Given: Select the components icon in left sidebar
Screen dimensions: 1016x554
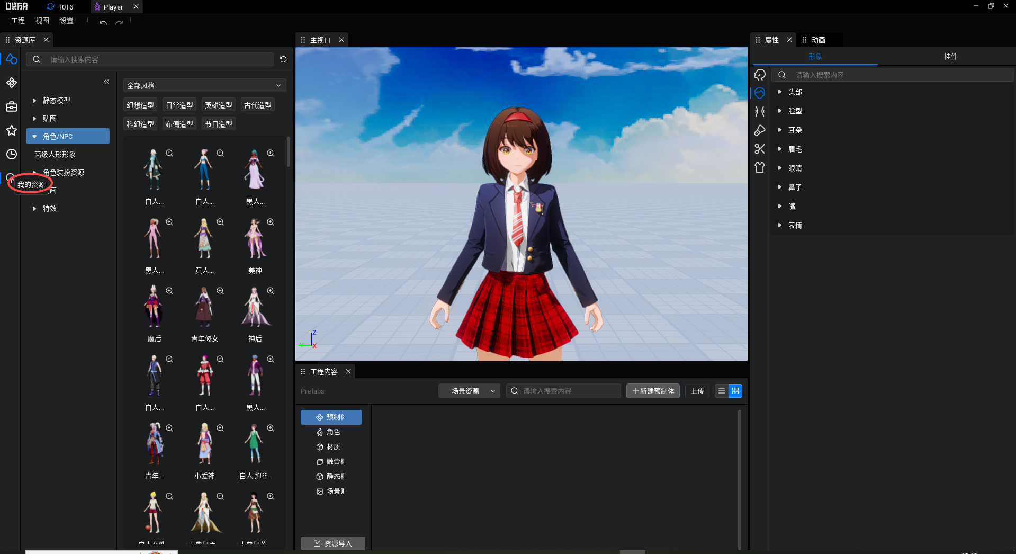Looking at the screenshot, I should click(x=12, y=83).
